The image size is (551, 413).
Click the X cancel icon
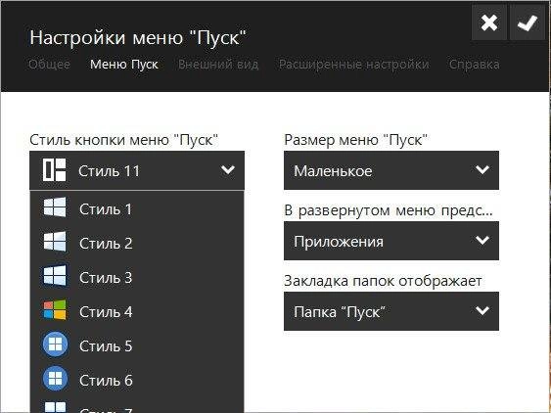pos(488,23)
